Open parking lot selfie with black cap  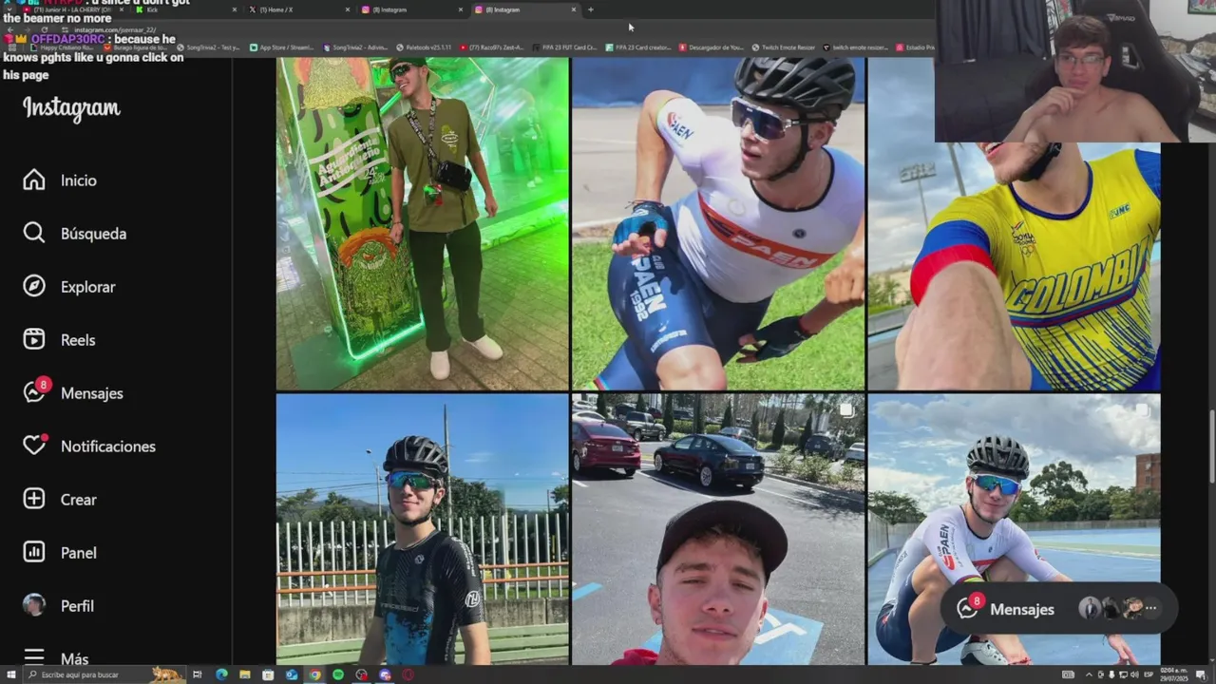click(x=718, y=529)
